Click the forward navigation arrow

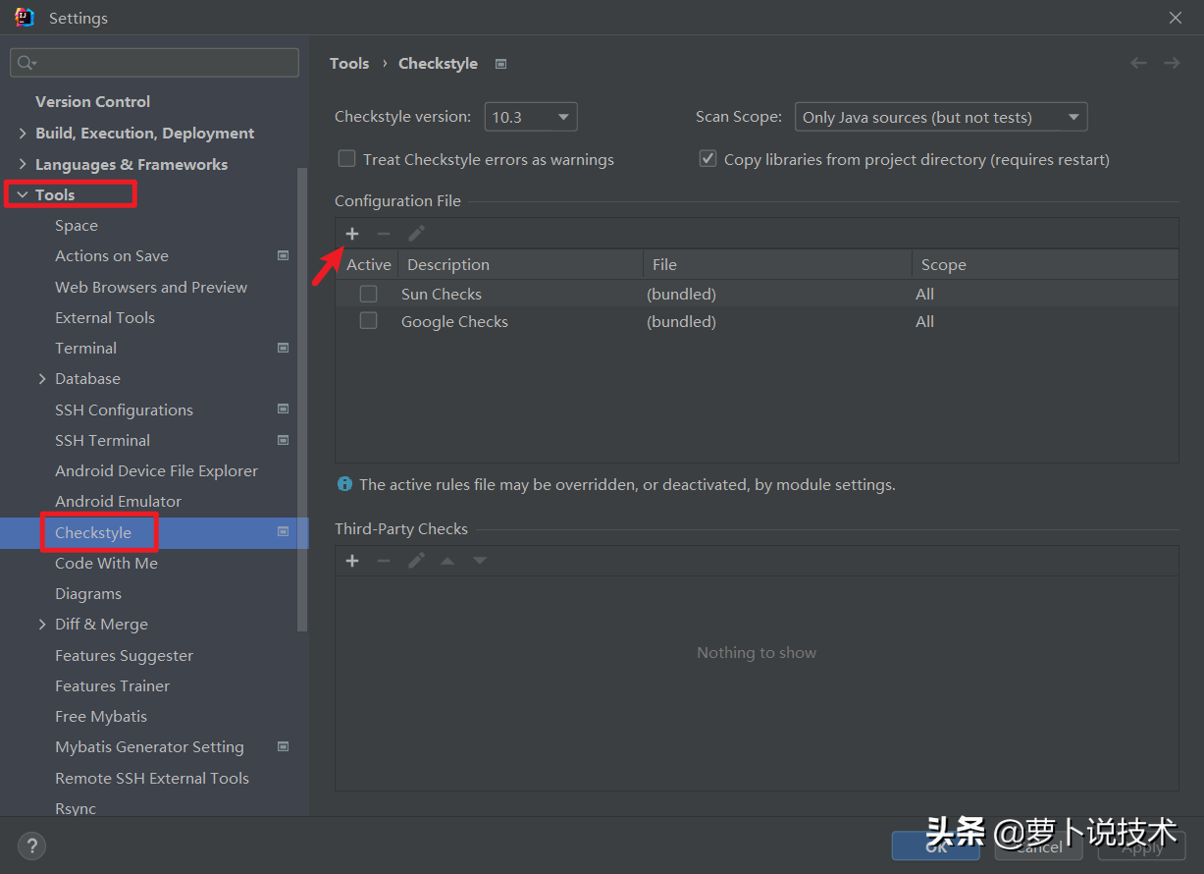(1172, 63)
